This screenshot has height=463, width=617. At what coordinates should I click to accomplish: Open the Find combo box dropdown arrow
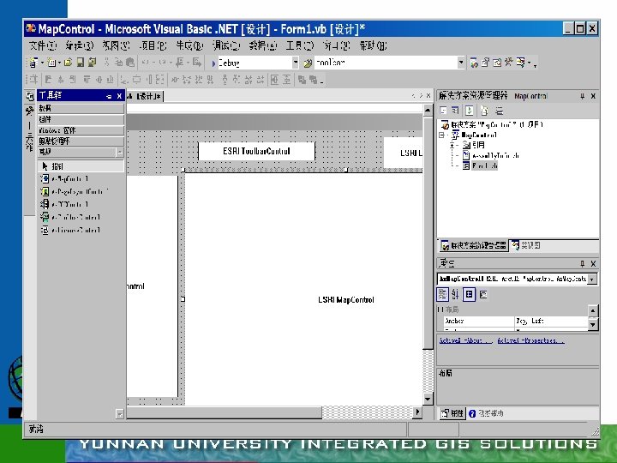point(461,63)
